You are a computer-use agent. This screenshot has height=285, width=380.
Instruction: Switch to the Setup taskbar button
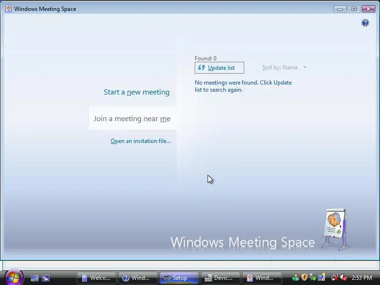pos(179,278)
